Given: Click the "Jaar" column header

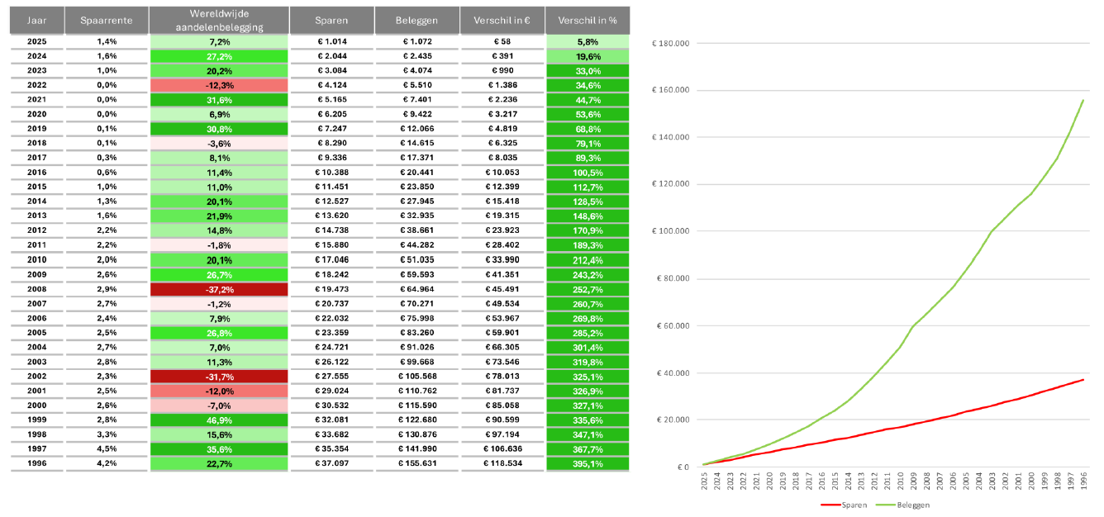Looking at the screenshot, I should click(x=36, y=20).
